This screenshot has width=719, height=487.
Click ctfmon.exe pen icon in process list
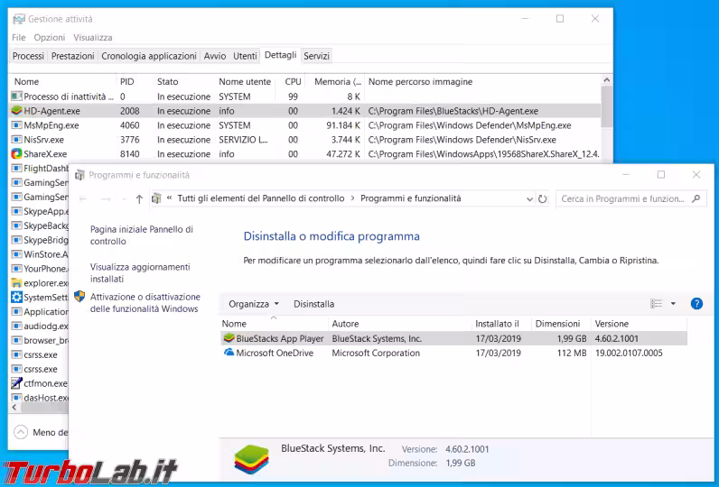coord(16,383)
